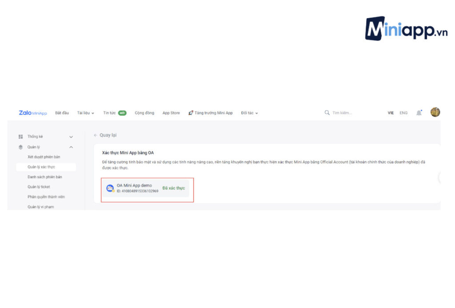455x308 pixels.
Task: Click the Thống kê dashboard icon
Action: [20, 136]
